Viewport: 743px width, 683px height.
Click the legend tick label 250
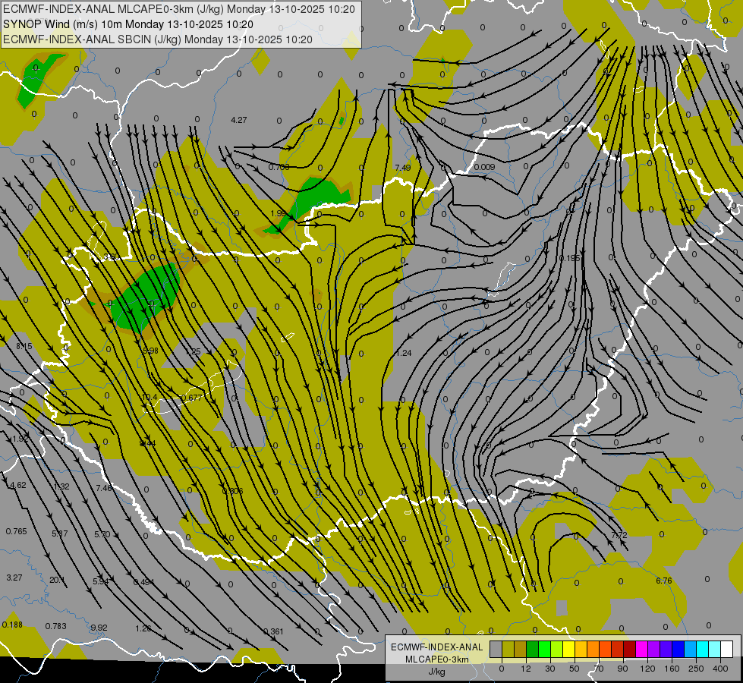(x=696, y=669)
